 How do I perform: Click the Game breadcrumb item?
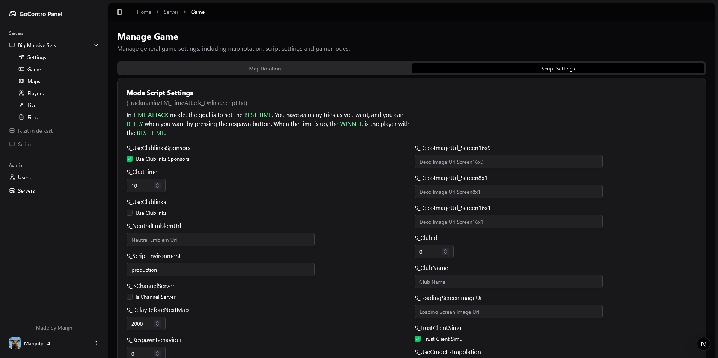pyautogui.click(x=198, y=12)
